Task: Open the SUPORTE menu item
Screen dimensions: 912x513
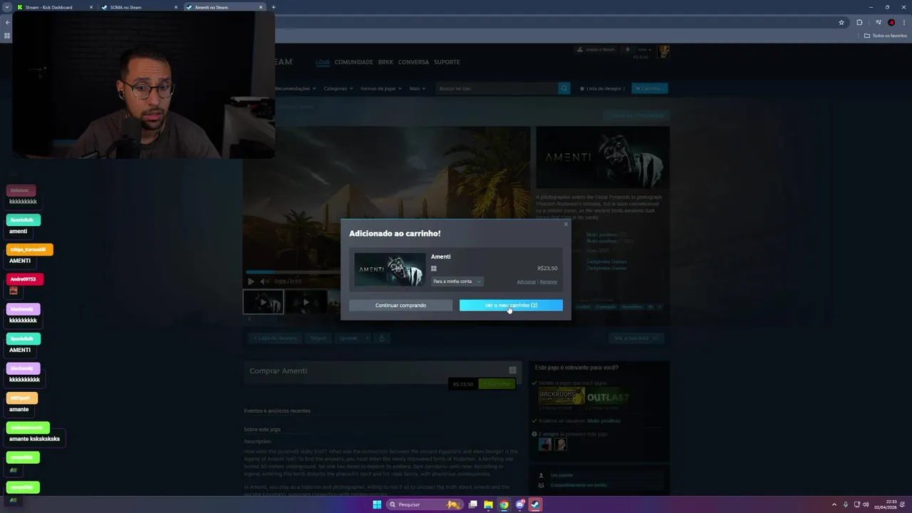Action: 447,62
